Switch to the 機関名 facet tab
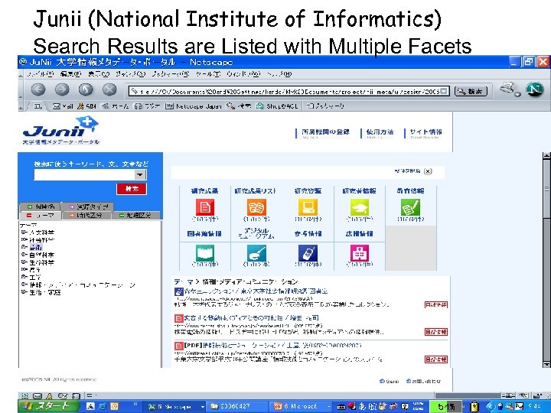The width and height of the screenshot is (551, 413). tap(41, 206)
